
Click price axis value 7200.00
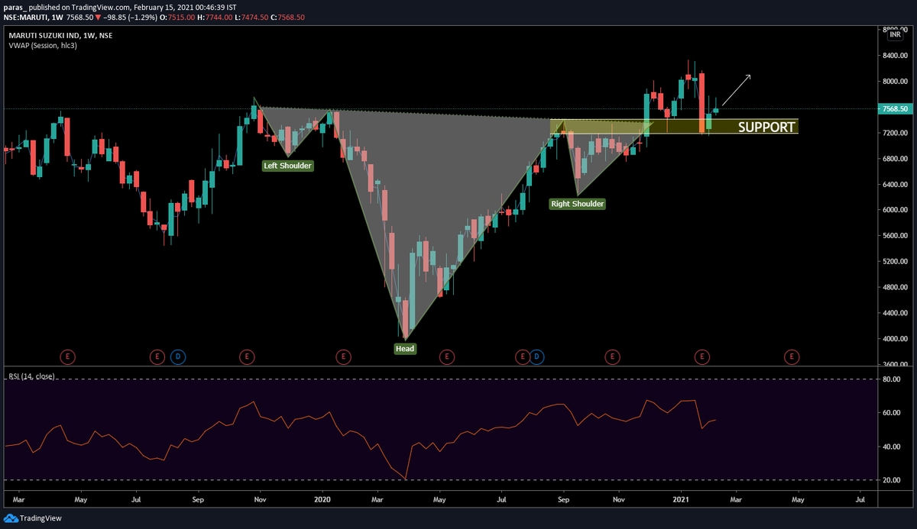(893, 133)
